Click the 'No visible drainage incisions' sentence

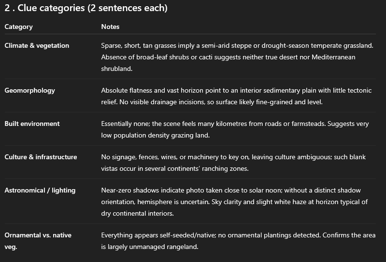221,102
